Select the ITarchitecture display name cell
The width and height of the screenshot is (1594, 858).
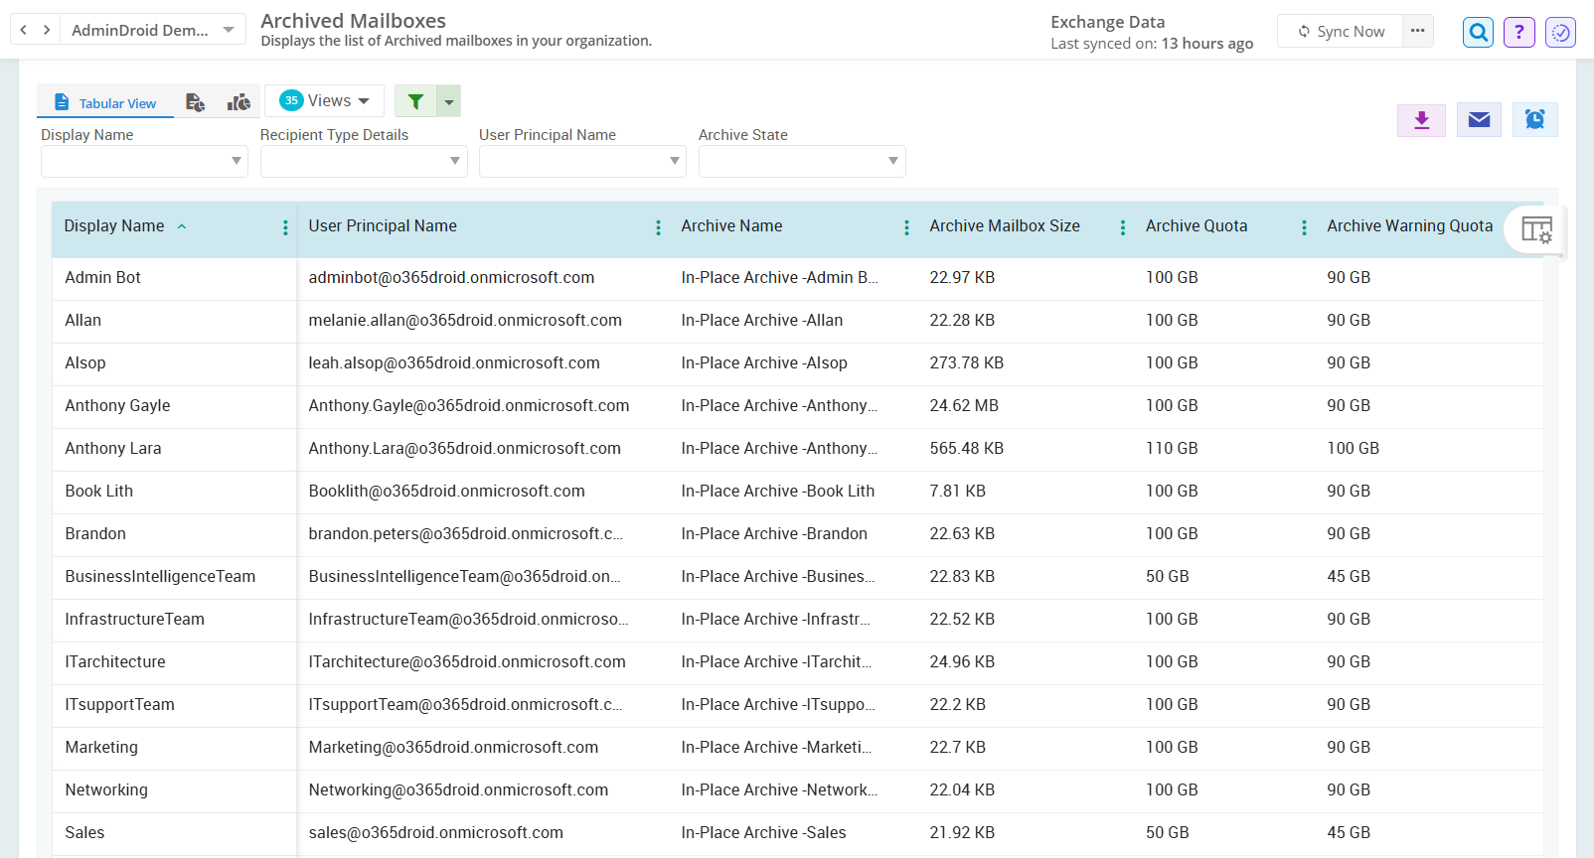coord(115,662)
